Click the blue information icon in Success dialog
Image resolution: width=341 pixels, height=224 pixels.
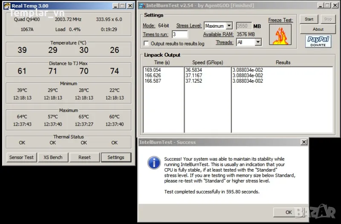click(153, 162)
